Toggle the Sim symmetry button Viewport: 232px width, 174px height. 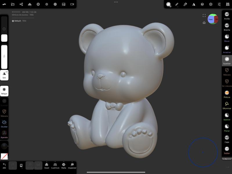point(4,75)
